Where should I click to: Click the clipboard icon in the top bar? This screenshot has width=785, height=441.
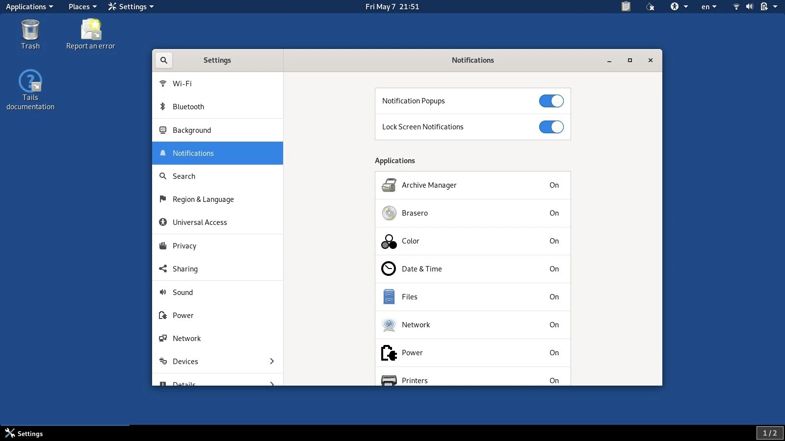click(626, 6)
